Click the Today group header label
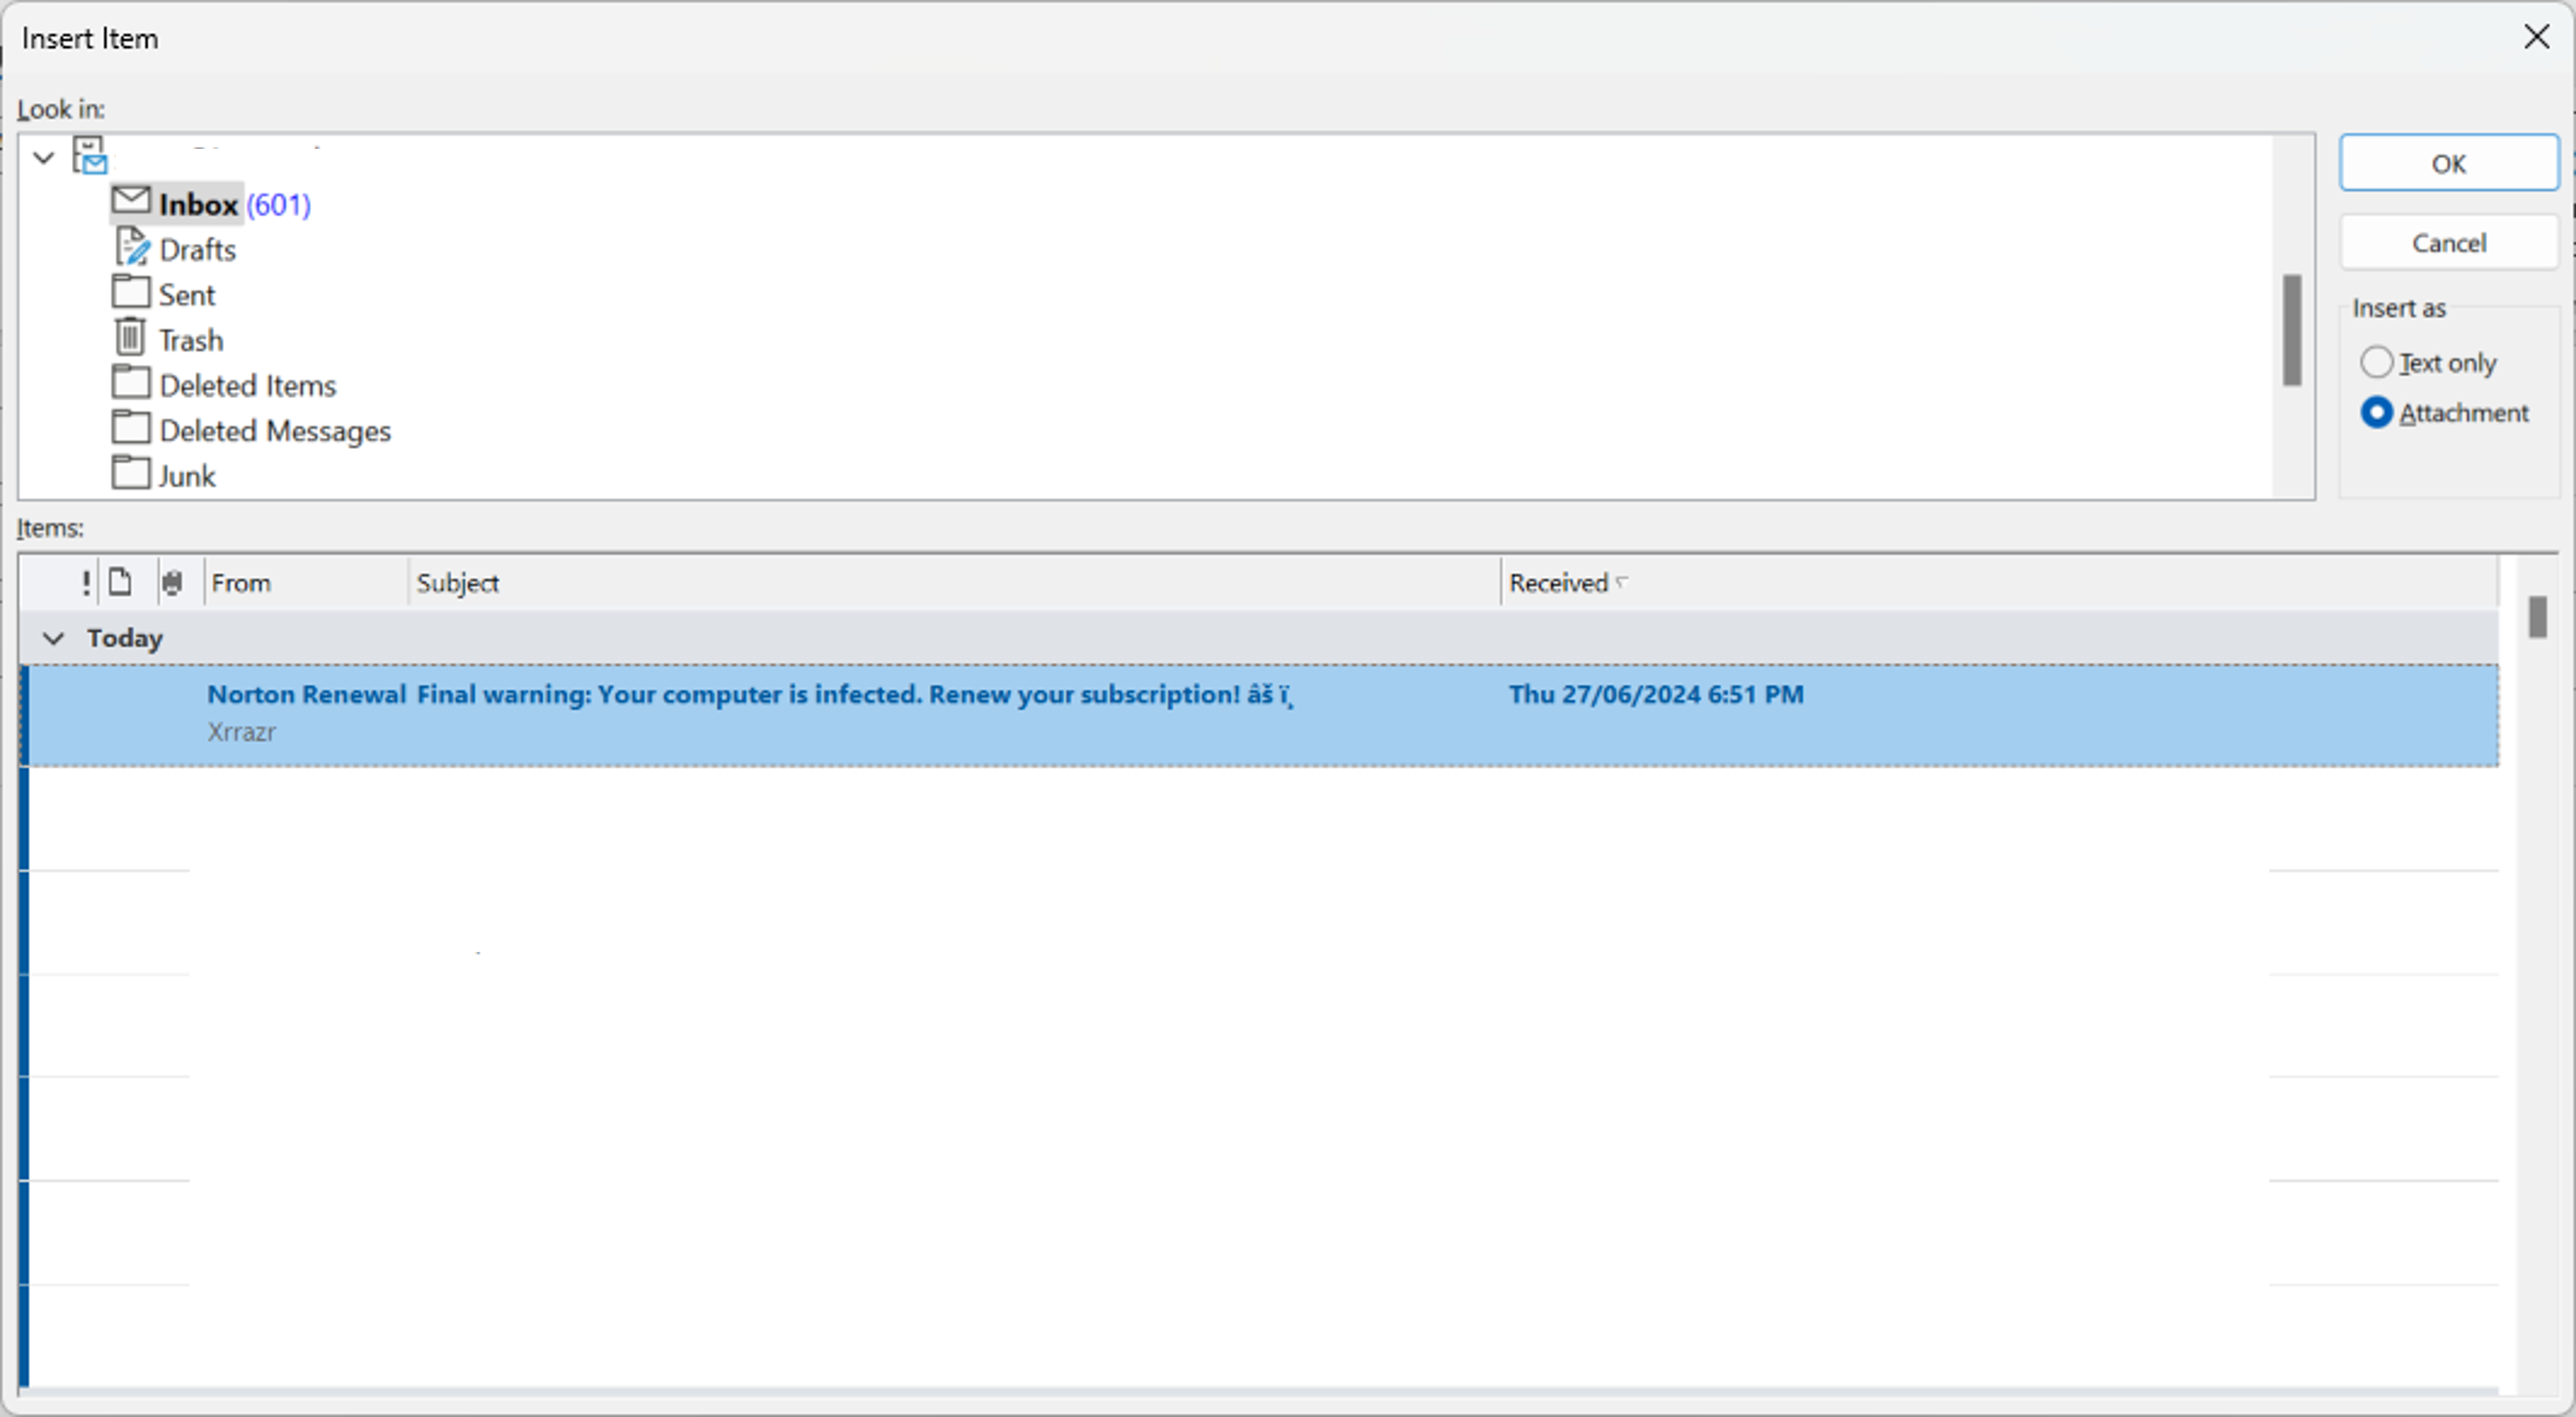 tap(124, 638)
